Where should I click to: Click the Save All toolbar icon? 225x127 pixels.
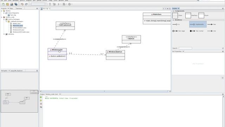[16, 4]
